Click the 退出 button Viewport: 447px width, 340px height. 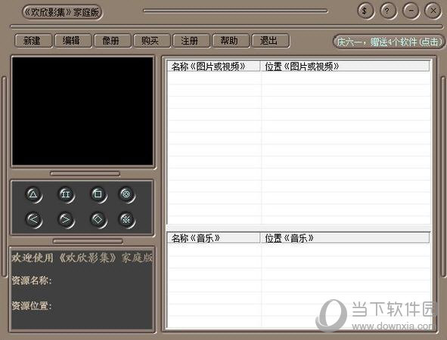click(x=270, y=41)
